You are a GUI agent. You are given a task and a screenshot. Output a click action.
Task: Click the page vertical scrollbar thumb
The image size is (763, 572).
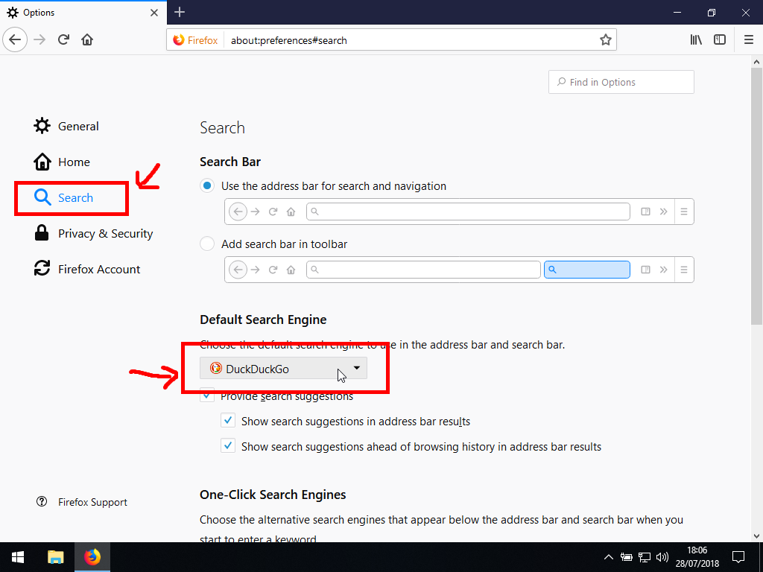tap(756, 196)
